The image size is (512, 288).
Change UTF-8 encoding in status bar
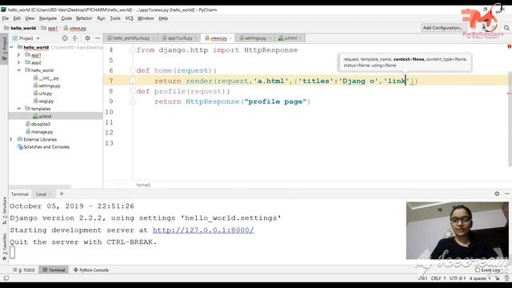(x=457, y=278)
